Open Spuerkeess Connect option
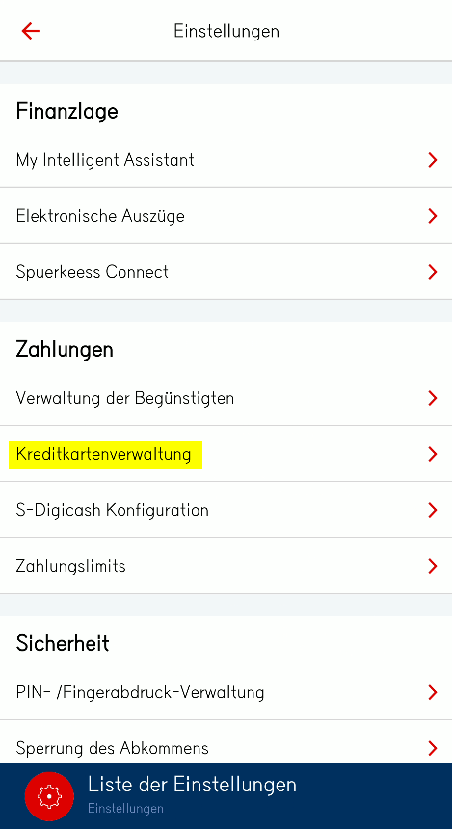452x829 pixels. tap(226, 272)
